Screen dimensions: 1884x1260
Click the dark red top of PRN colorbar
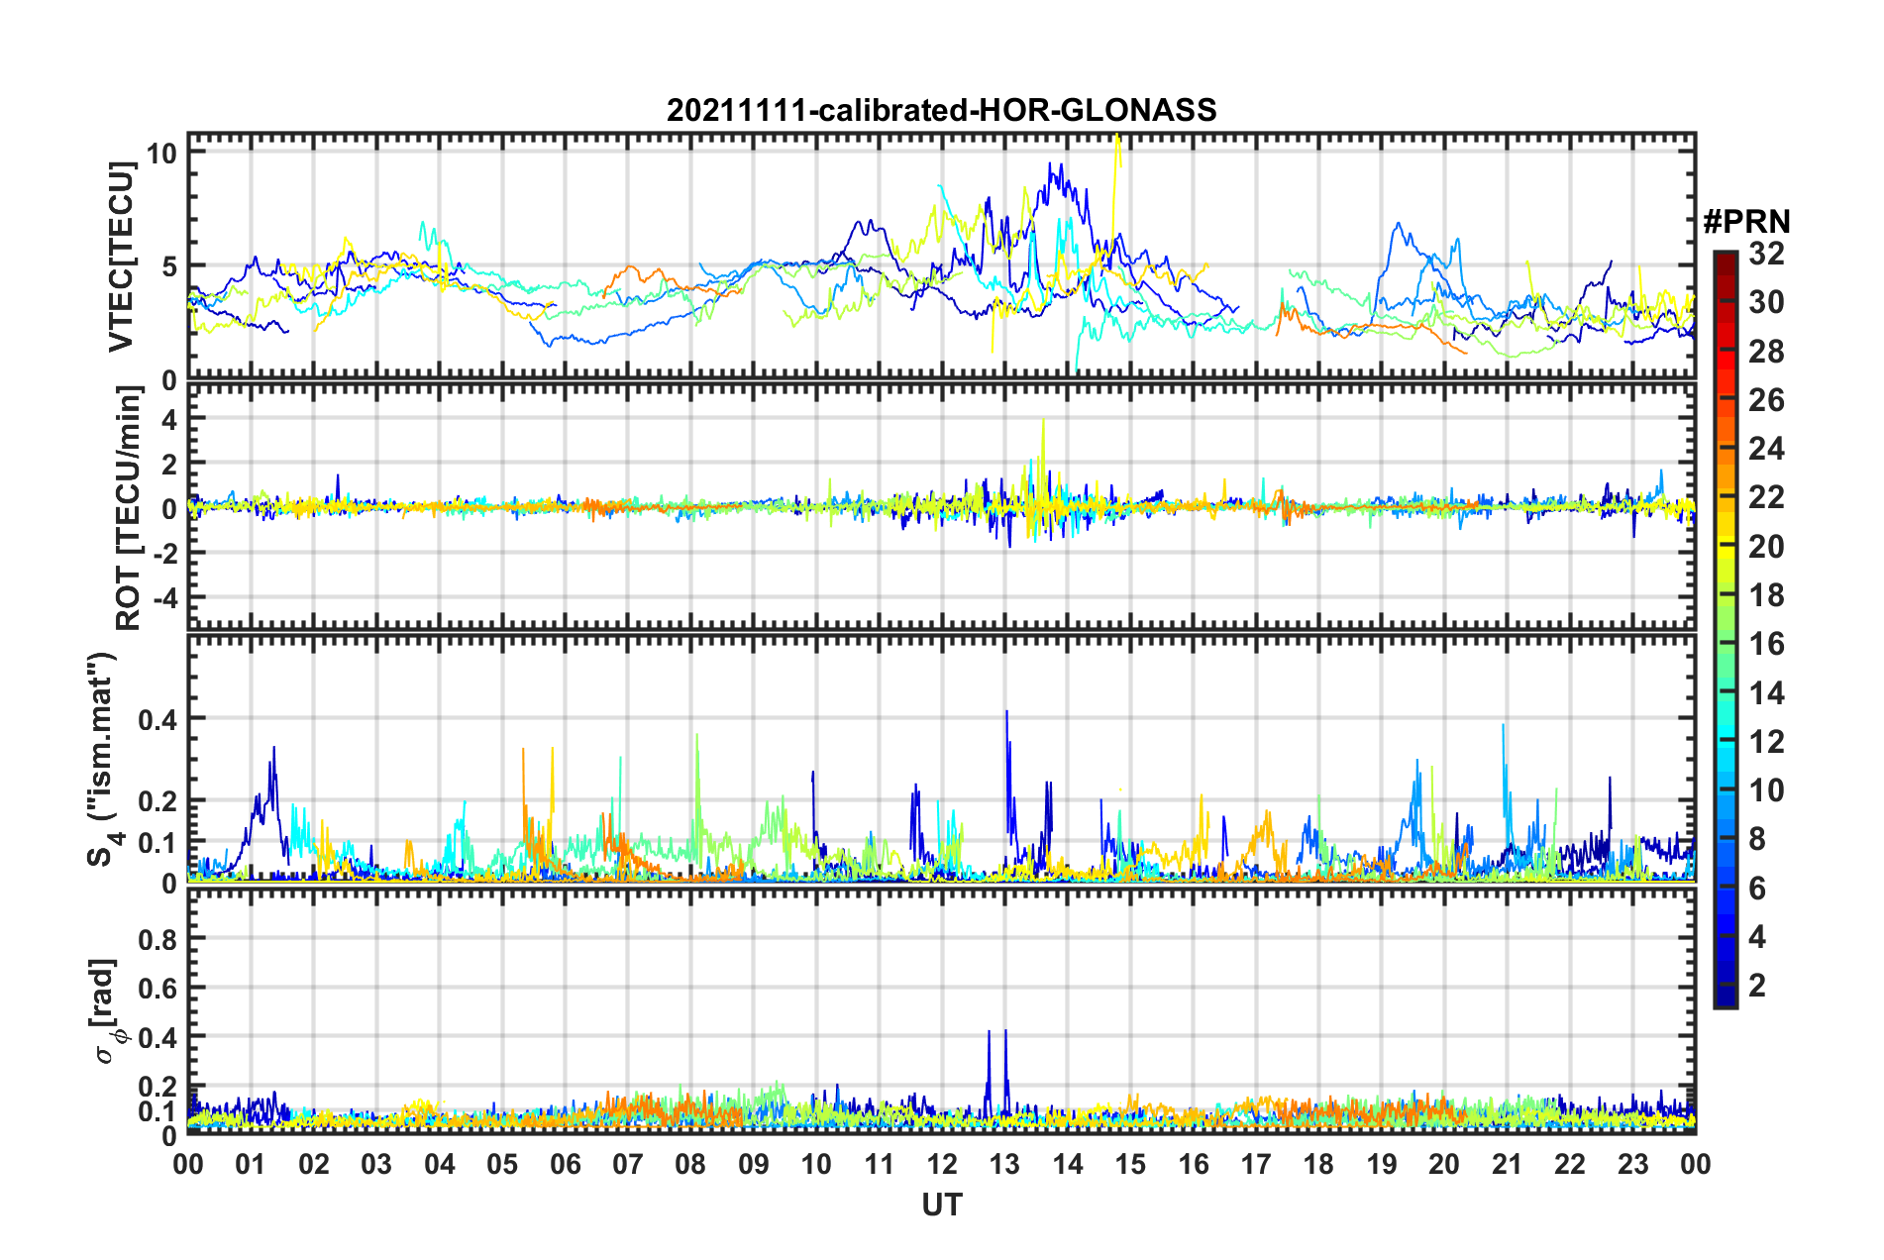(1725, 259)
